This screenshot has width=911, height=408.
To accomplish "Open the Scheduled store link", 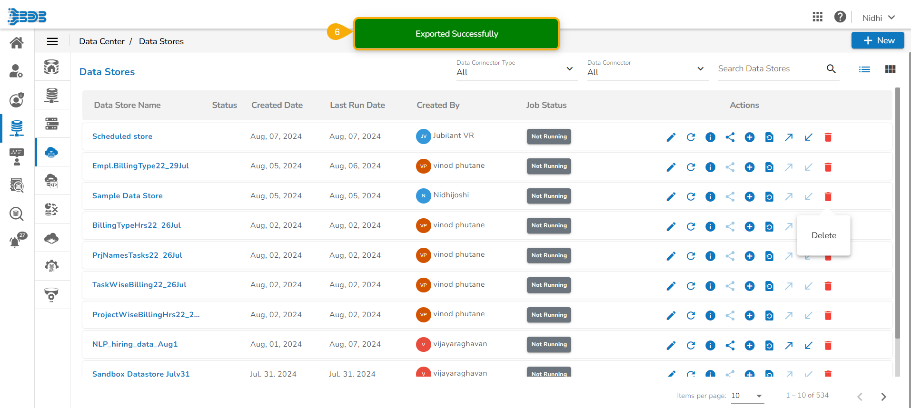I will coord(122,136).
